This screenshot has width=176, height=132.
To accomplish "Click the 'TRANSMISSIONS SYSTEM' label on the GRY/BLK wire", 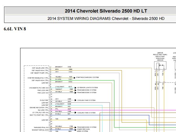I will pos(87,93).
